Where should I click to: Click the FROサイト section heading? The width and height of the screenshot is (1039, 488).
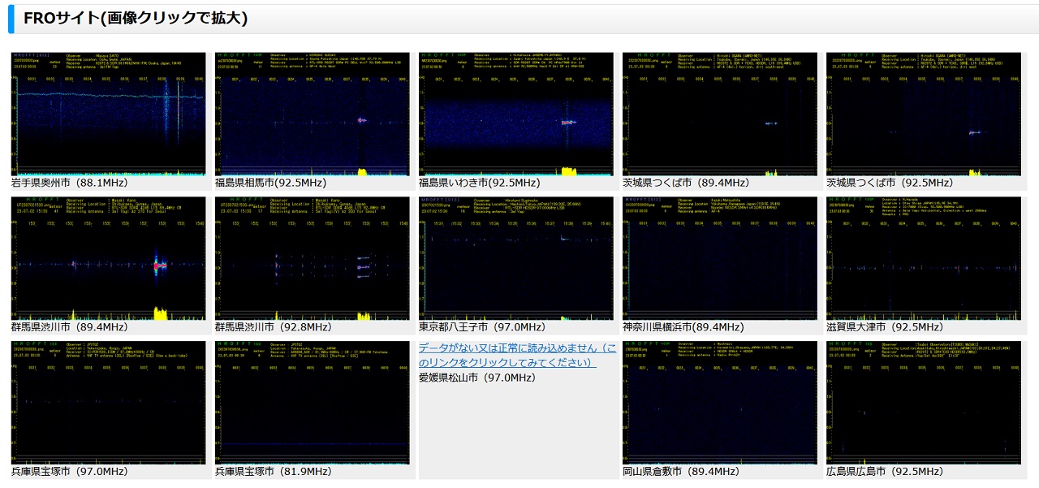tap(136, 18)
